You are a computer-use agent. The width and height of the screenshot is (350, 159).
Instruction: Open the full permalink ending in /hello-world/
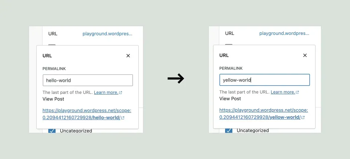click(x=87, y=114)
